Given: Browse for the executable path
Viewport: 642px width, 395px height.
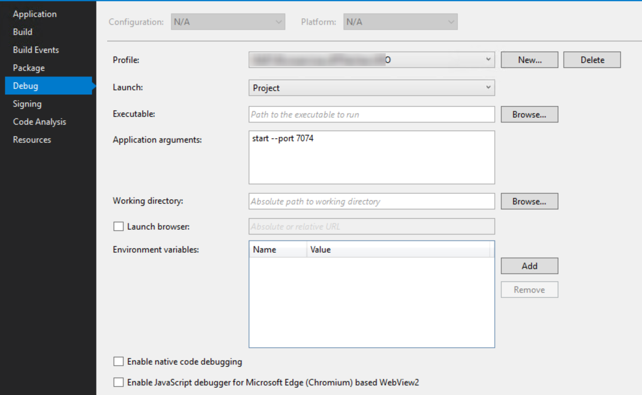Looking at the screenshot, I should (529, 114).
